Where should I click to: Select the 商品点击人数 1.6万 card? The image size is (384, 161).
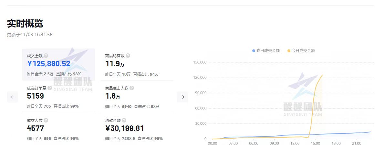click(x=137, y=97)
